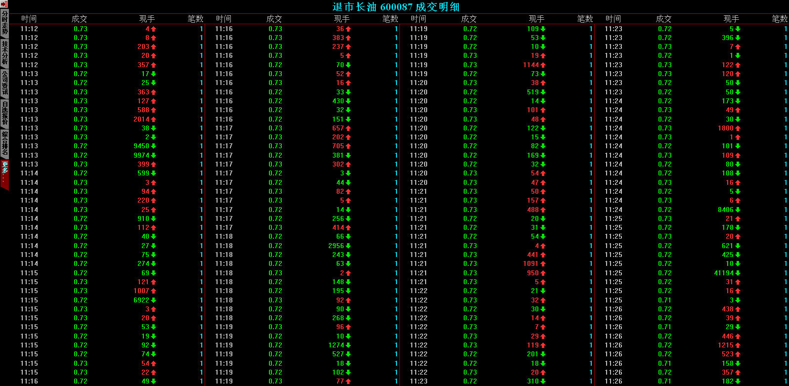Click green down arrow next to 9974
Screen dimensions: 789x386
(153, 156)
